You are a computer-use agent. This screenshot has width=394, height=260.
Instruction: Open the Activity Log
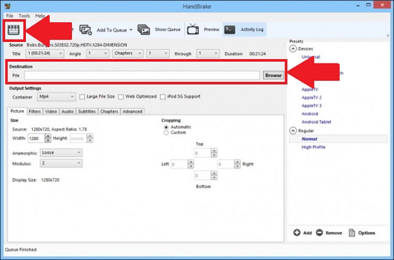pos(229,29)
